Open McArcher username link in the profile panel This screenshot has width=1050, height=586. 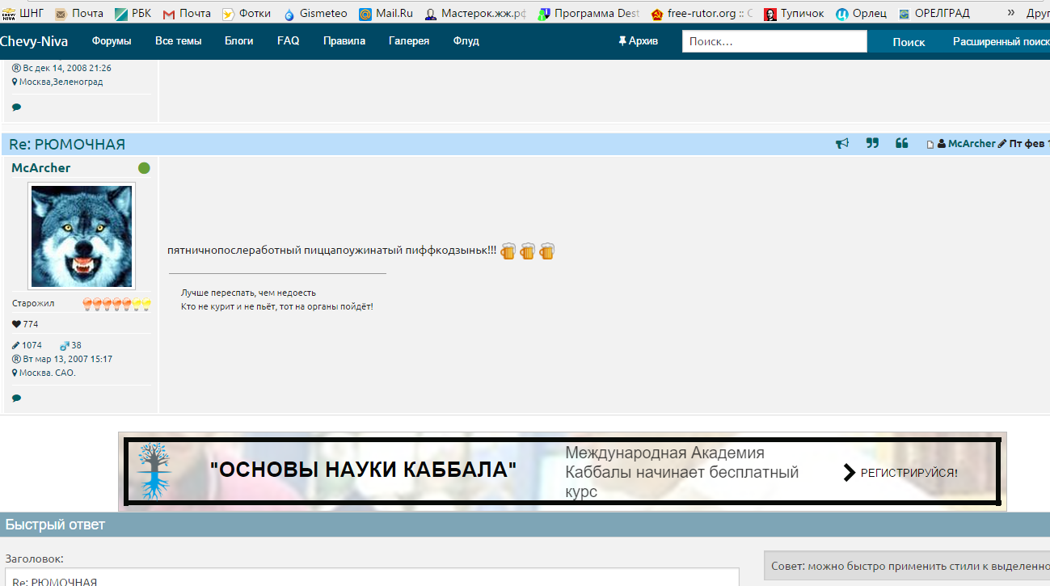pyautogui.click(x=41, y=168)
